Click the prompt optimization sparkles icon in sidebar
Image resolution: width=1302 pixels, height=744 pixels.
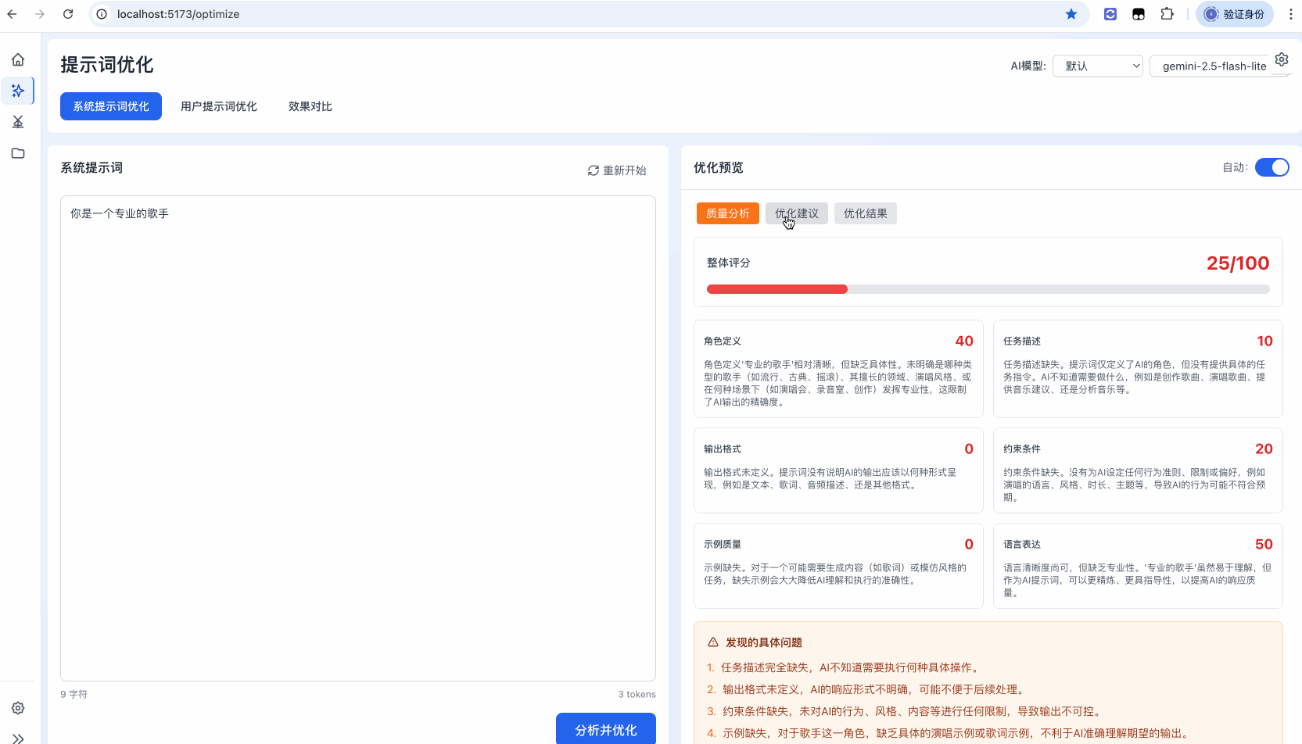point(18,90)
